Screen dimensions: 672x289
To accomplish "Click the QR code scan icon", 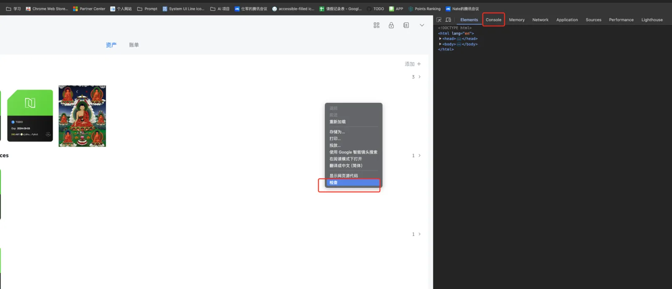I will (376, 25).
